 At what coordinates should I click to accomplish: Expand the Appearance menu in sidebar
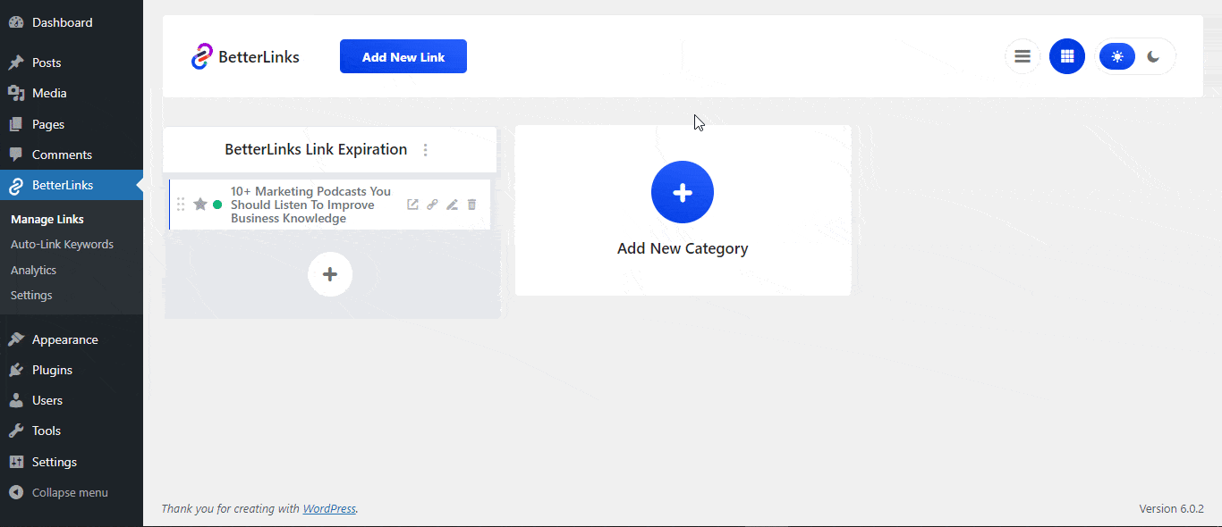[64, 339]
